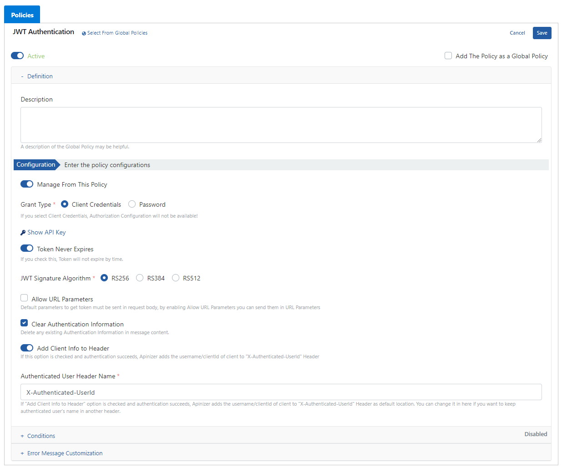Viewport: 562px width, 468px height.
Task: Uncheck Clear Authentication Information
Action: pyautogui.click(x=24, y=323)
